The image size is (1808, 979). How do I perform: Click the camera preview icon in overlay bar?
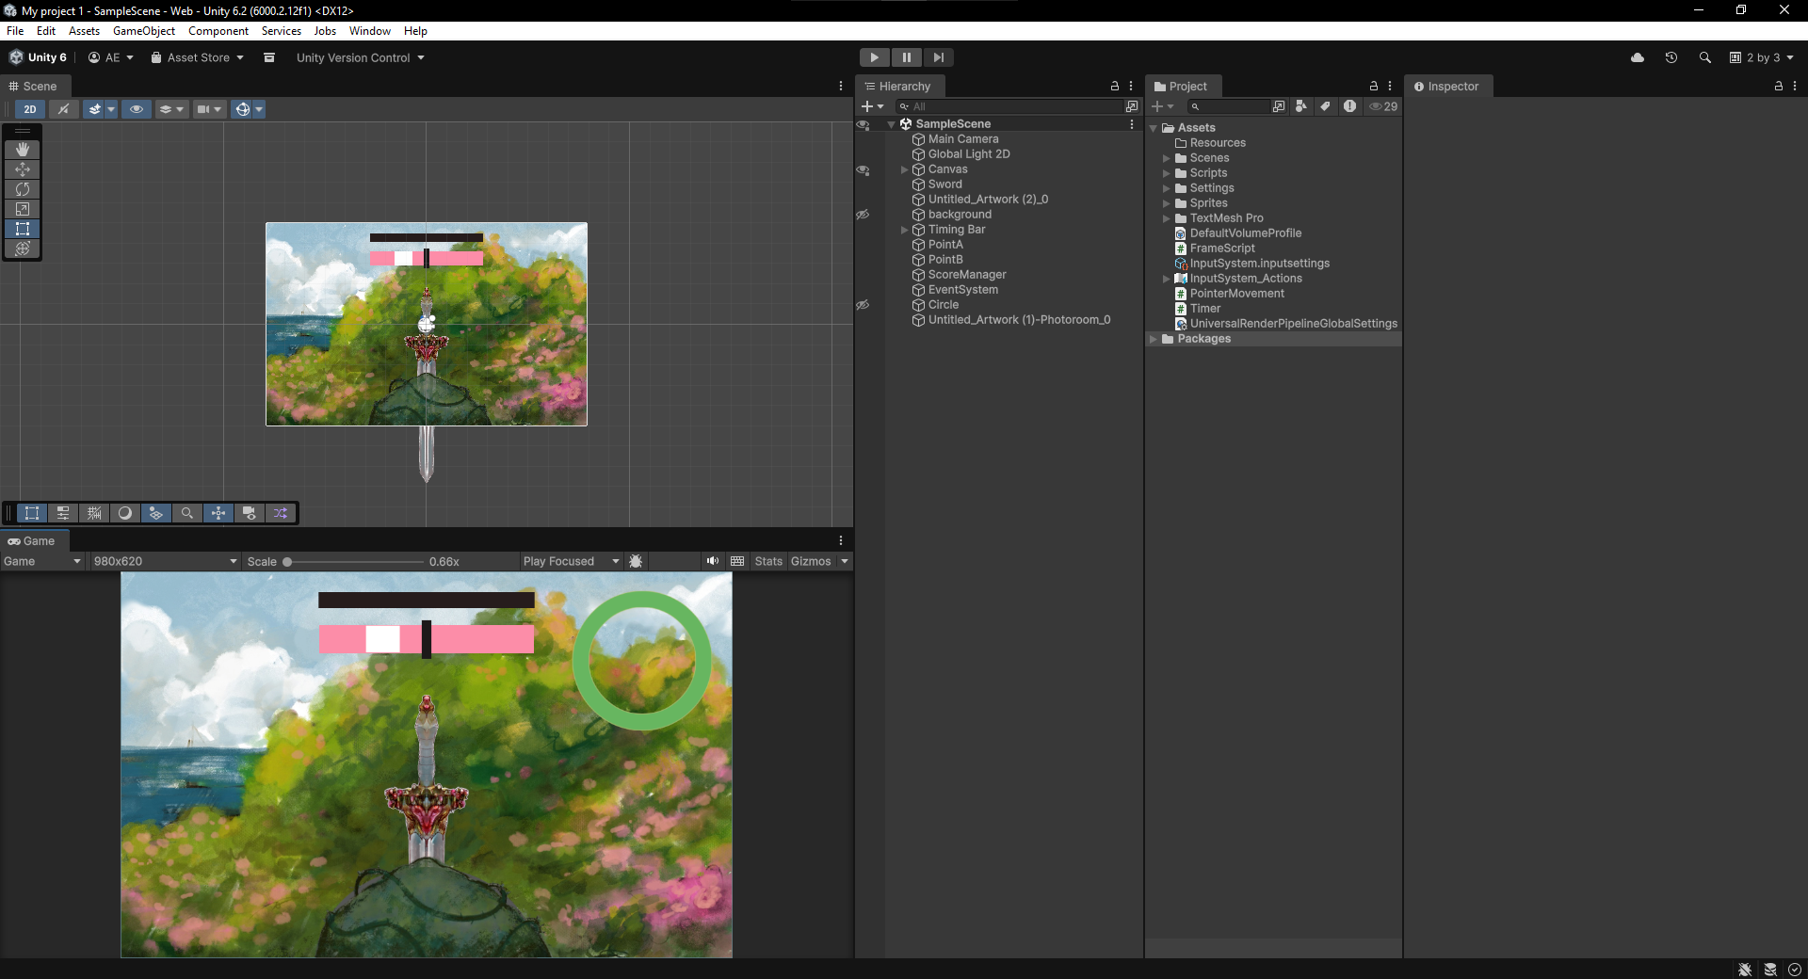(250, 513)
